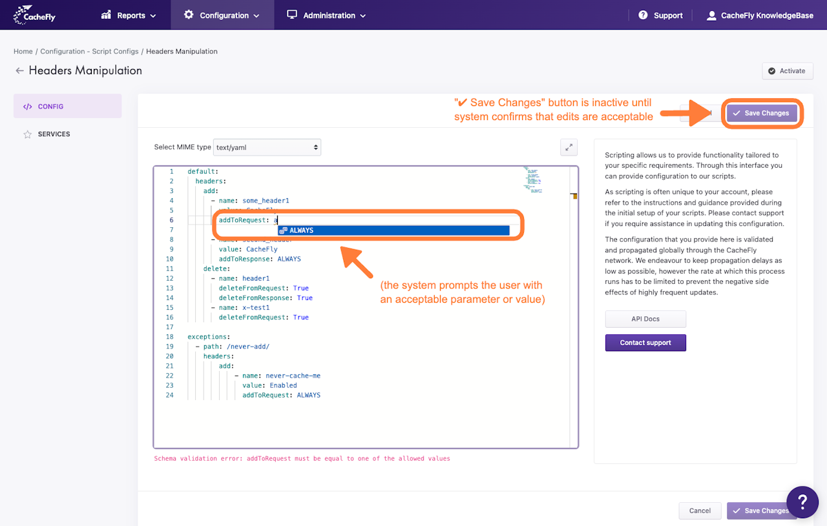Go back using the left arrow icon
The height and width of the screenshot is (526, 827).
(x=19, y=70)
